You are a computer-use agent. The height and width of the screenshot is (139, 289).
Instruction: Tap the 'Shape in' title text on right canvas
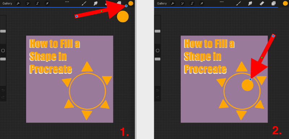point(203,57)
